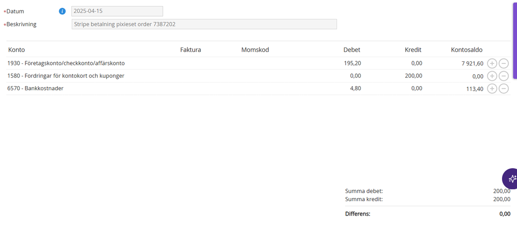Open the purple AI assistant sparkle button
Viewport: 517px width, 231px height.
point(510,179)
